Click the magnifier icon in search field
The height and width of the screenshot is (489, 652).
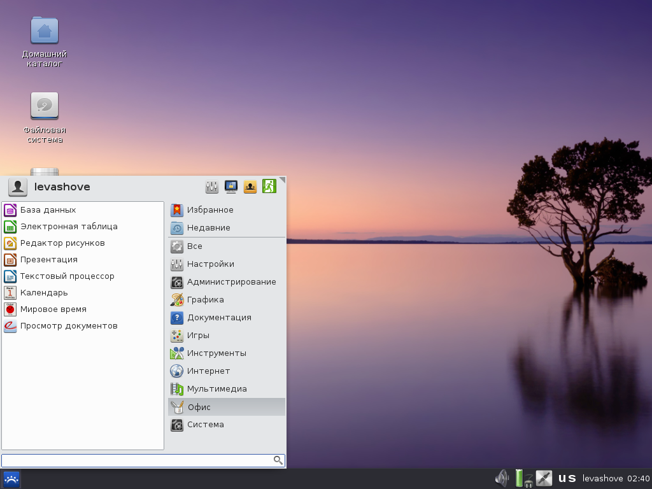(x=278, y=460)
